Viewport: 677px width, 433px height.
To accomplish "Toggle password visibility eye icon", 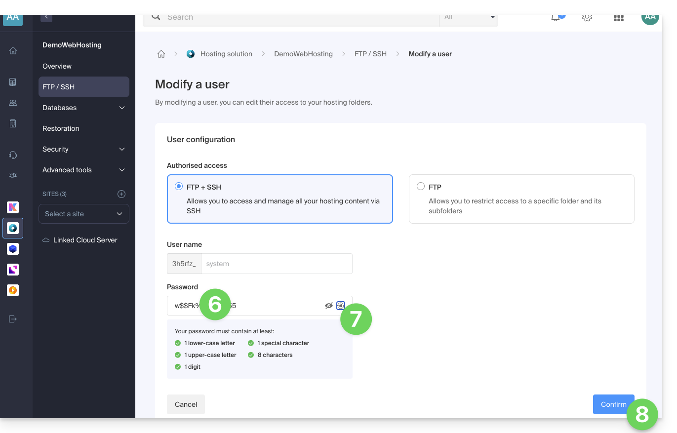I will click(329, 306).
